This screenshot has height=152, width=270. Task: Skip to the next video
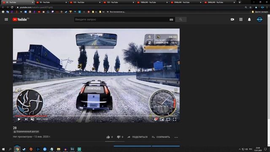pos(26,119)
